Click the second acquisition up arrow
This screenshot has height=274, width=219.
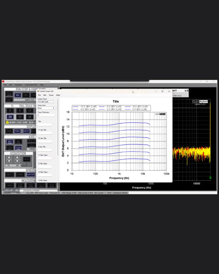[17, 158]
